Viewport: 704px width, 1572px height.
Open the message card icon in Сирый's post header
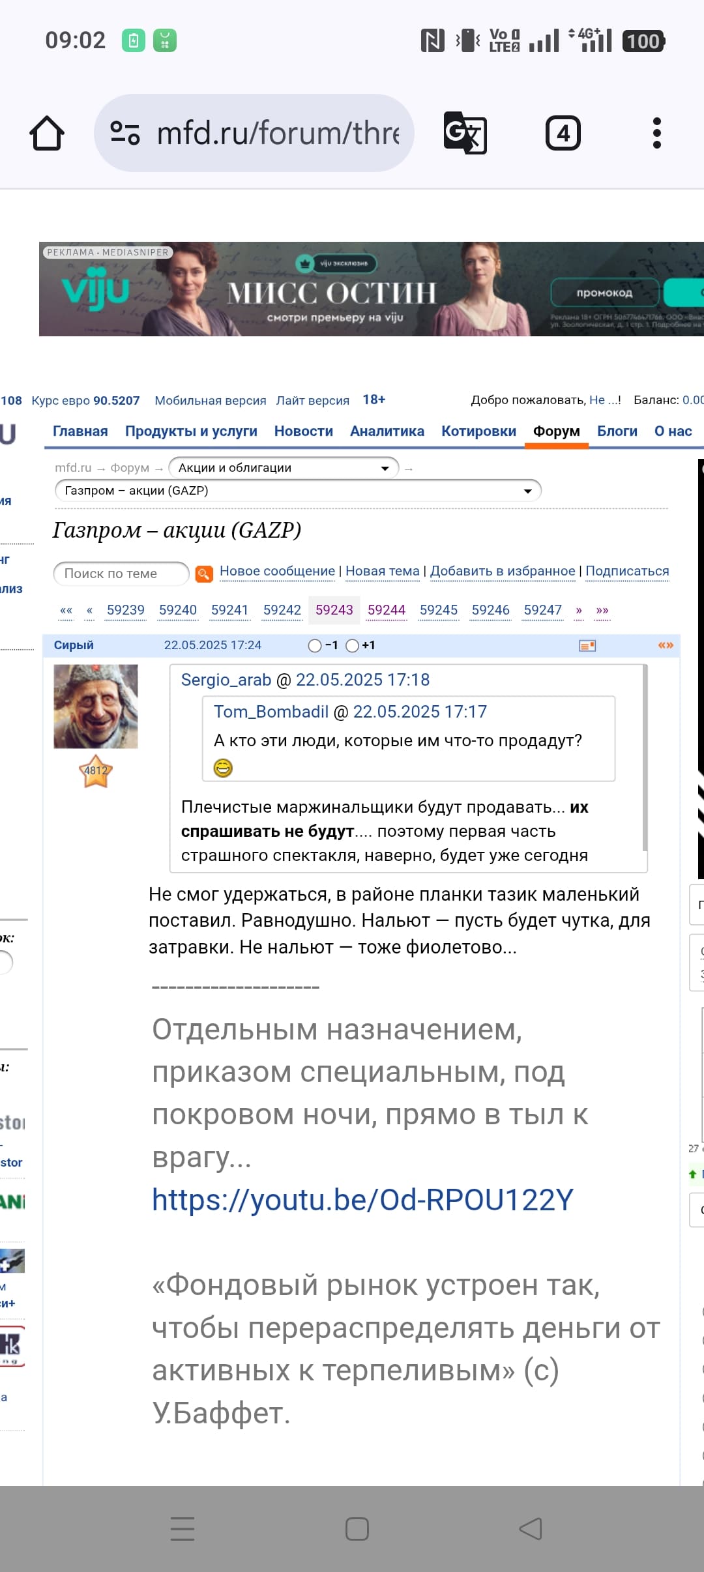(x=587, y=645)
